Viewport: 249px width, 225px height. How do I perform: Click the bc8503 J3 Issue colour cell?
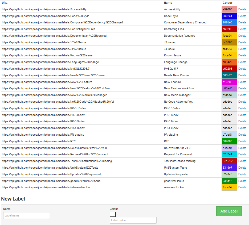coord(229,42)
